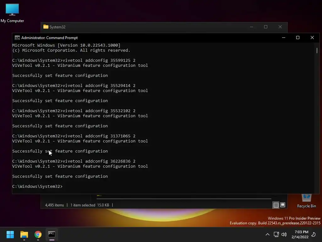This screenshot has height=242, width=322.
Task: Maximize the System32 Explorer window
Action: tap(266, 27)
